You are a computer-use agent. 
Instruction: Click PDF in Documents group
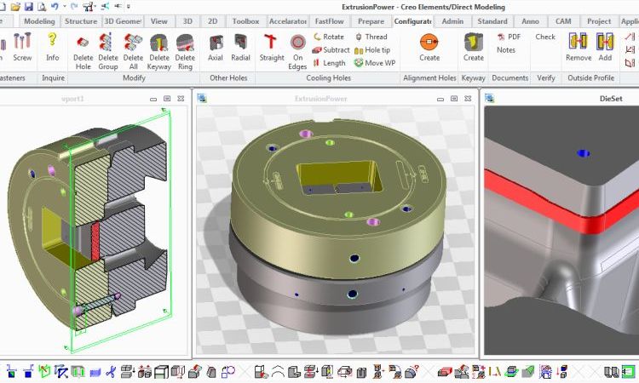tap(509, 37)
